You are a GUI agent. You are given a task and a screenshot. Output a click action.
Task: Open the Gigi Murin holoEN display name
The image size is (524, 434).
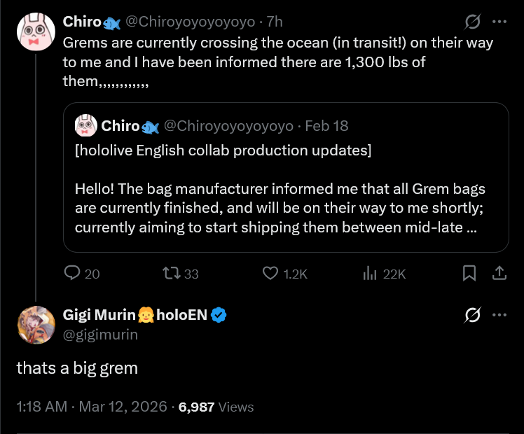point(135,315)
